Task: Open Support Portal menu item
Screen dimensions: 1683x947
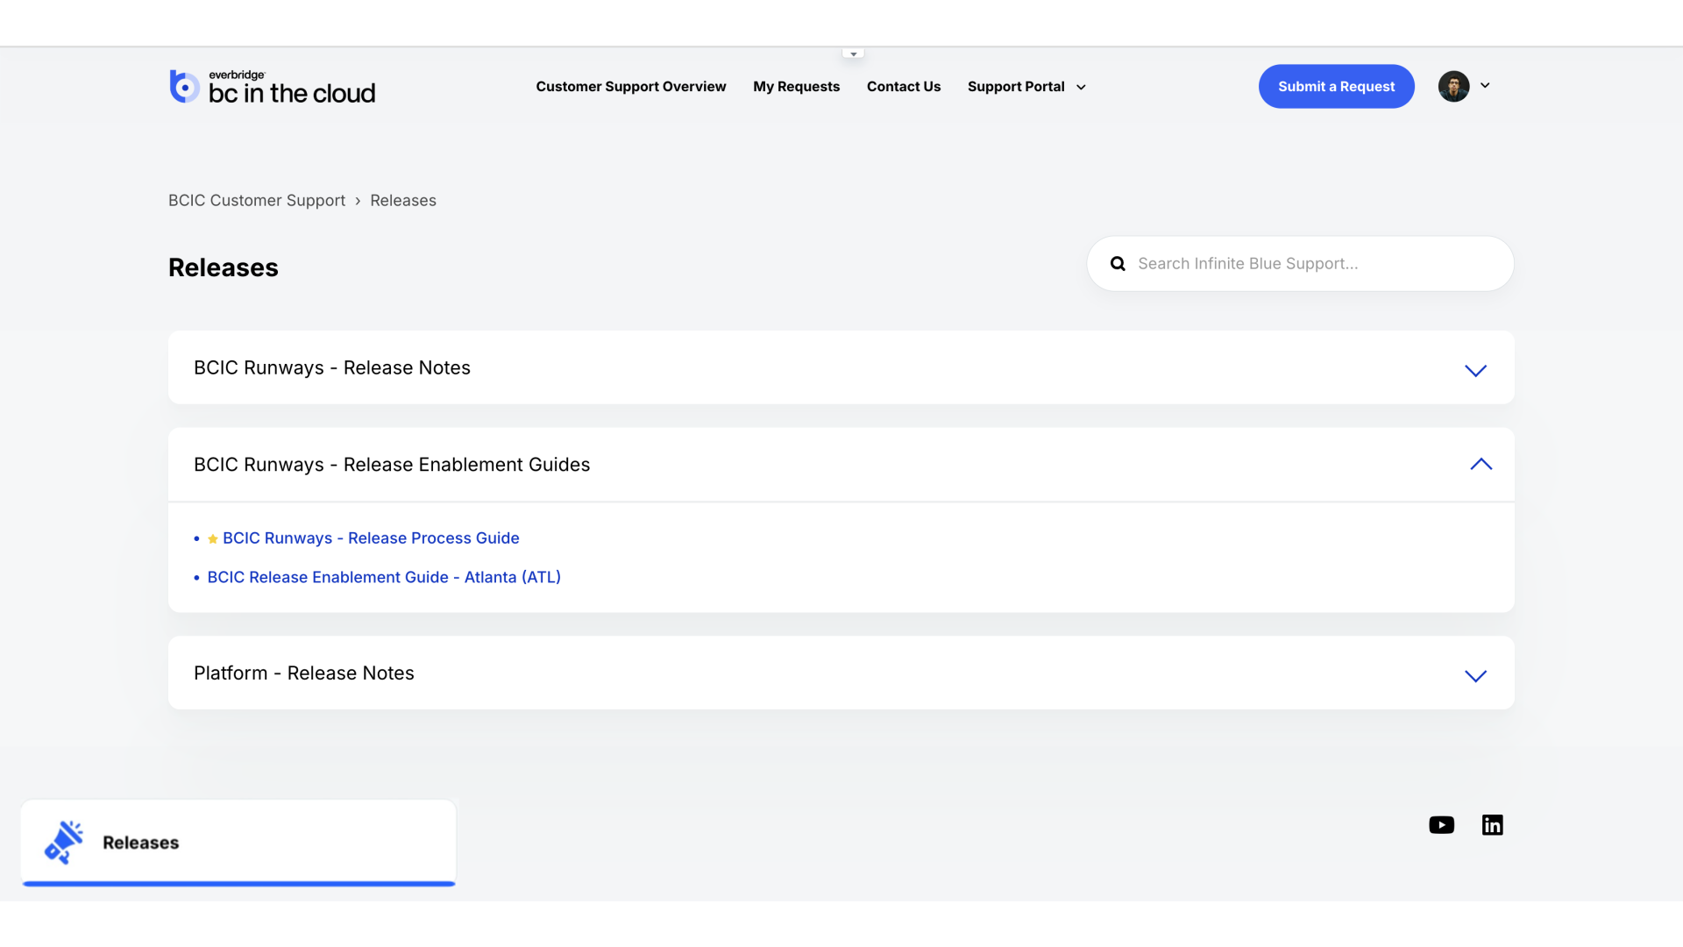Action: (x=1016, y=87)
